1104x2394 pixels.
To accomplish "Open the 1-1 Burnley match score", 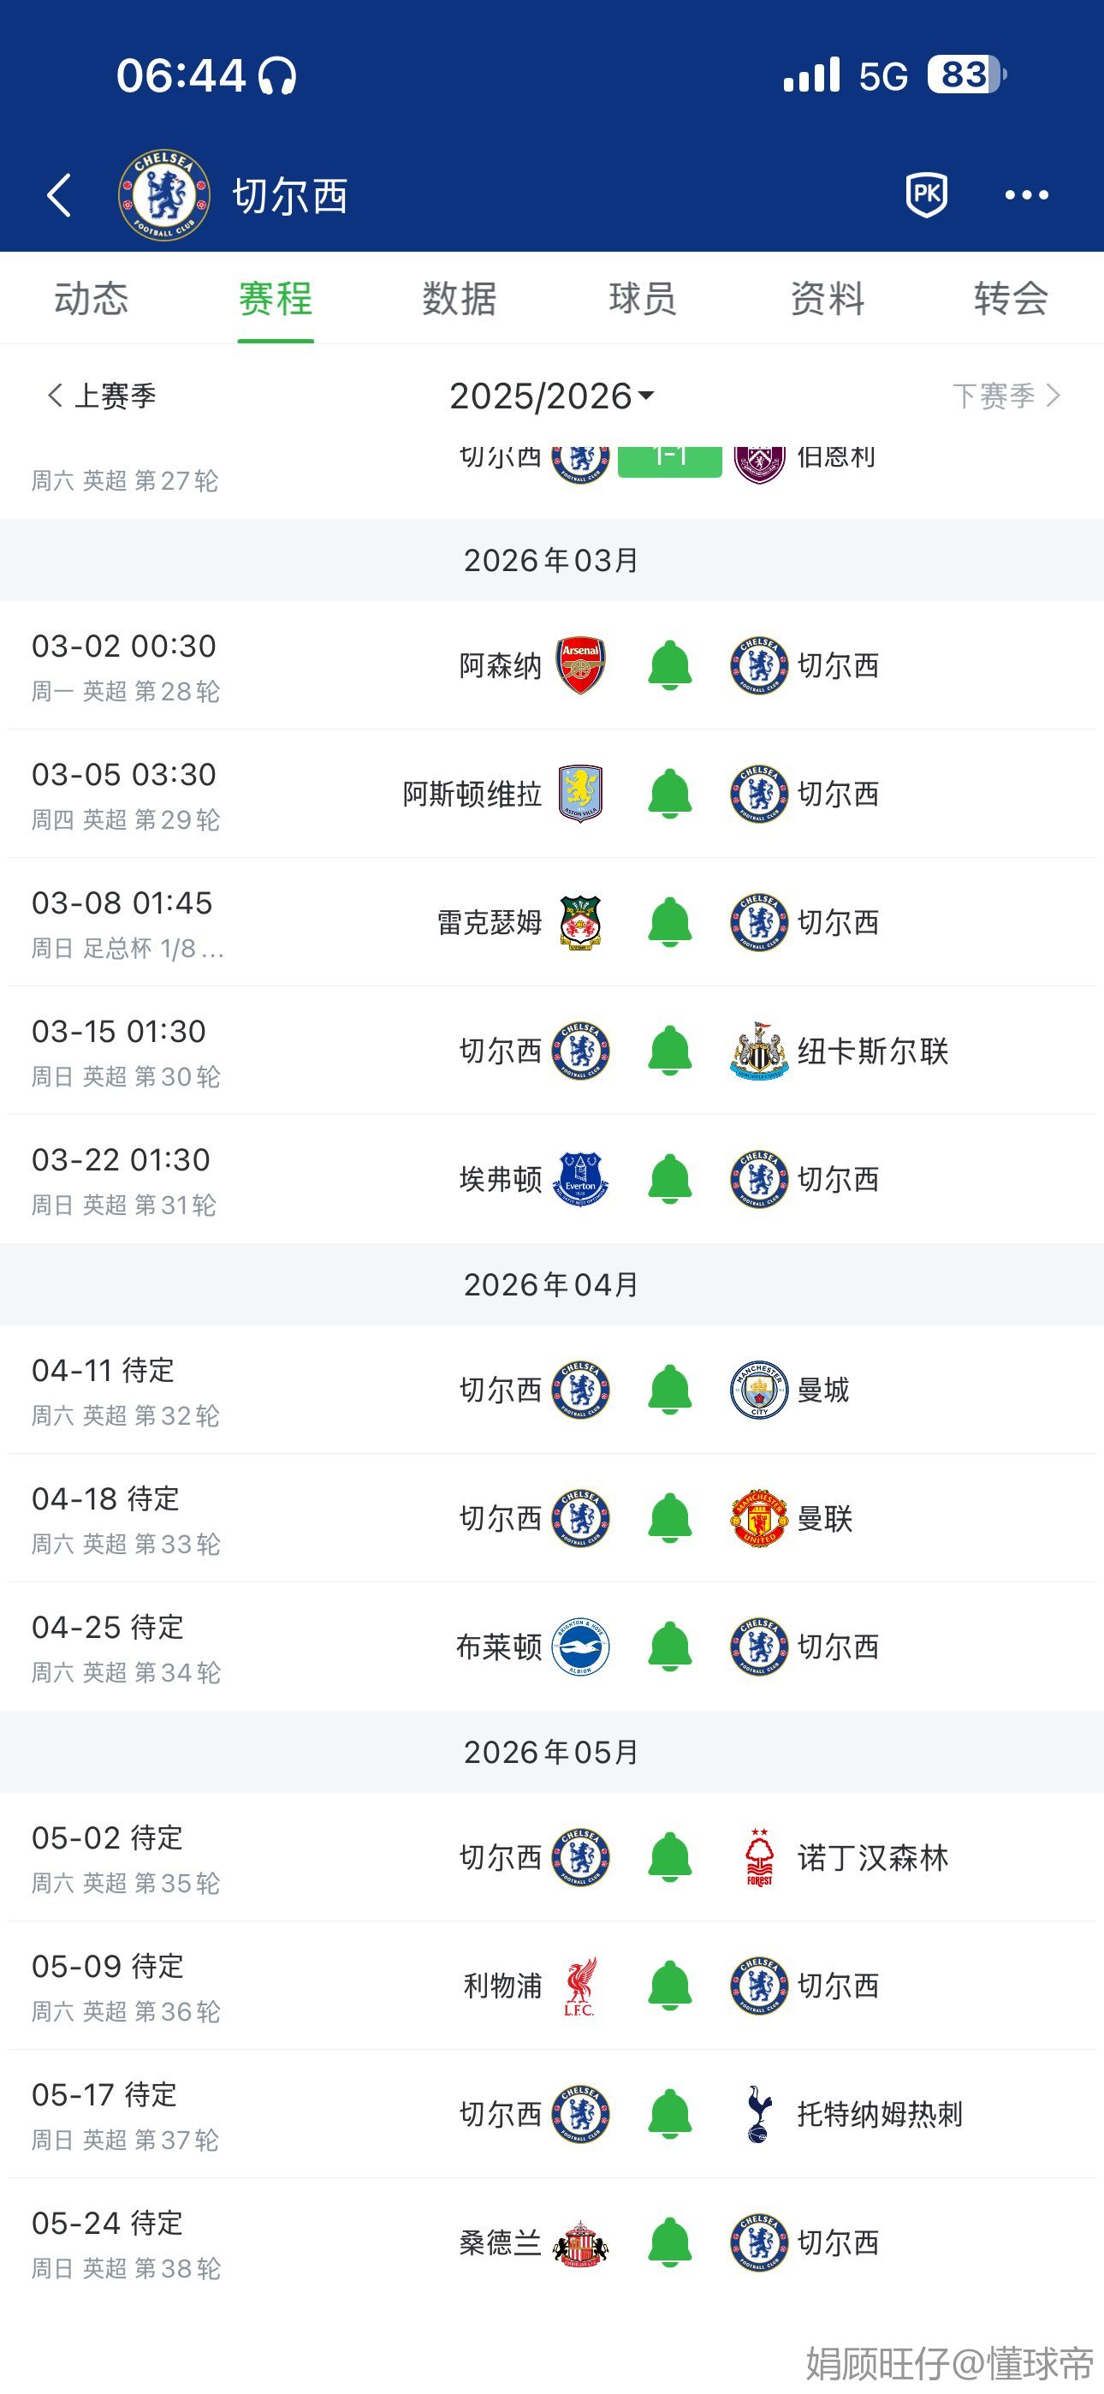I will (669, 460).
